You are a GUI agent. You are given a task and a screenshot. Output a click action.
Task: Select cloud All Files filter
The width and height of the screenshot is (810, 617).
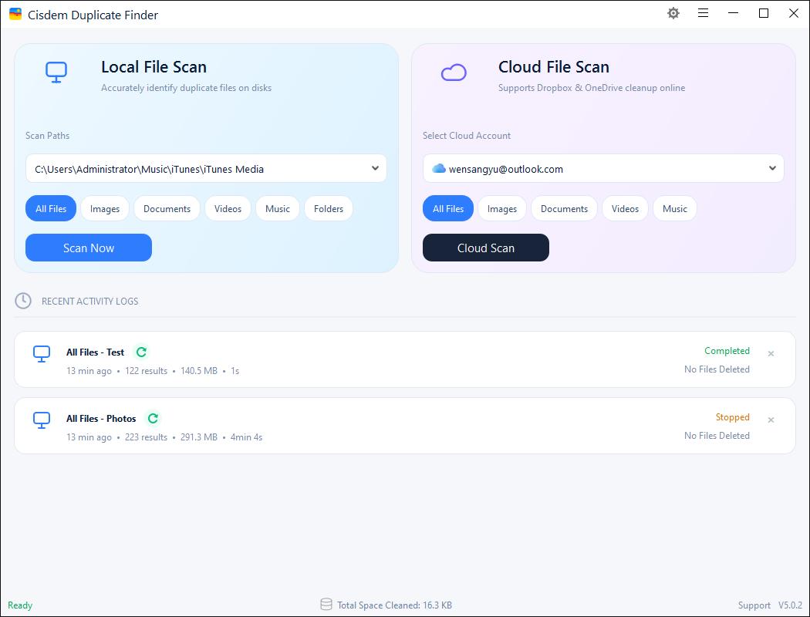448,208
